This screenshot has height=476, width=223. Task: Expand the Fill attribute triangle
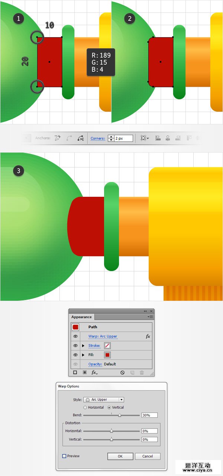pyautogui.click(x=83, y=355)
